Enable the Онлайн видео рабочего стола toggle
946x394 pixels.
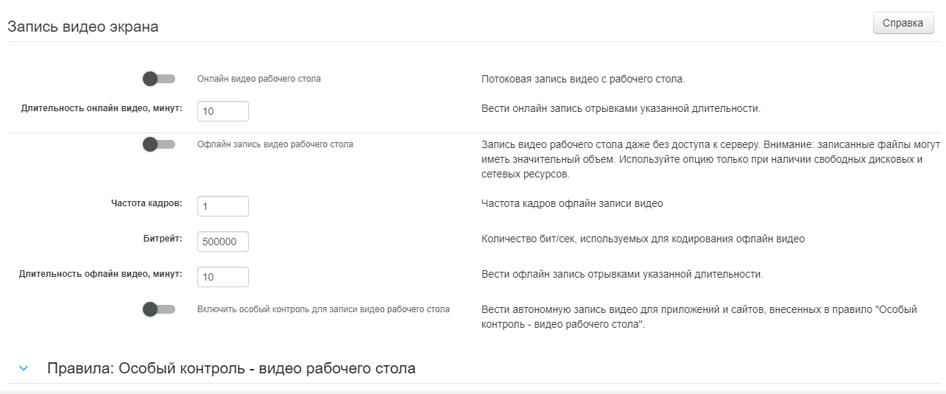[x=158, y=78]
